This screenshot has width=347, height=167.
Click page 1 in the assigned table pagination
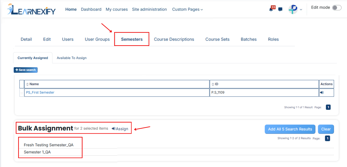coord(328,107)
